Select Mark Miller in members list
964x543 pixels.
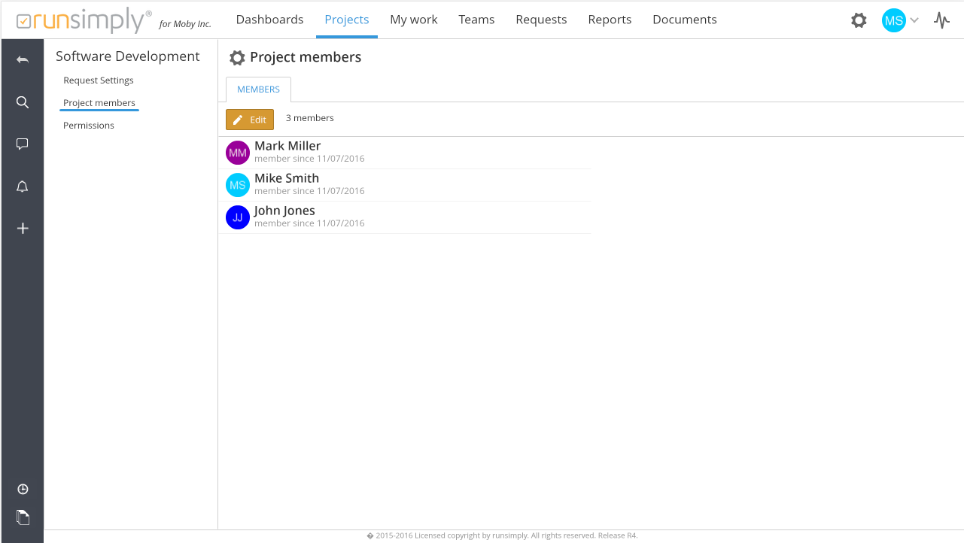click(287, 146)
